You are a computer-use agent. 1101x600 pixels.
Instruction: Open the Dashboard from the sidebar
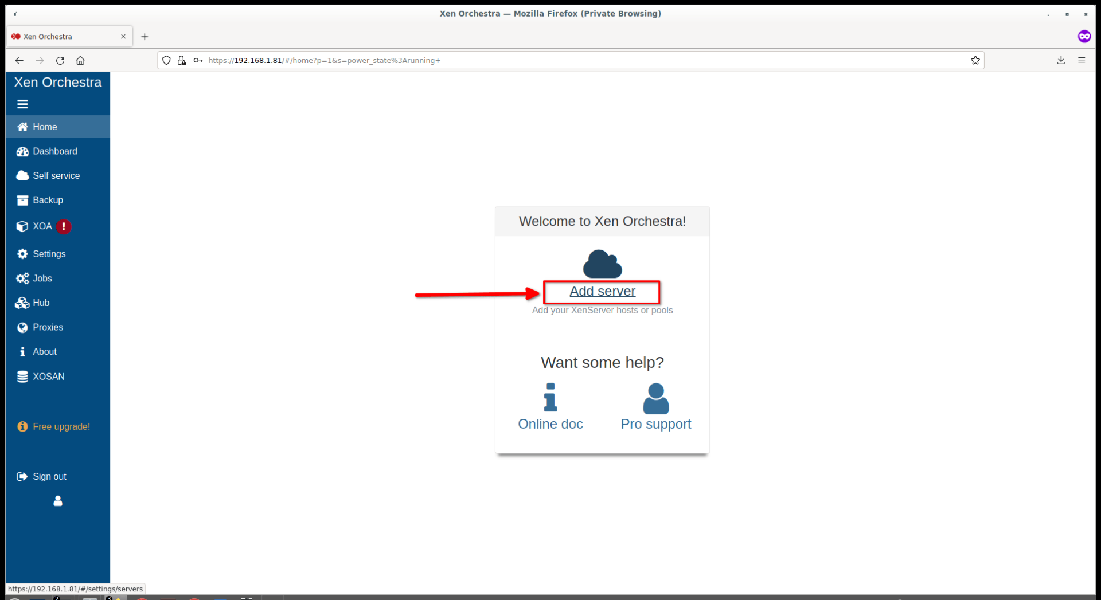point(22,151)
